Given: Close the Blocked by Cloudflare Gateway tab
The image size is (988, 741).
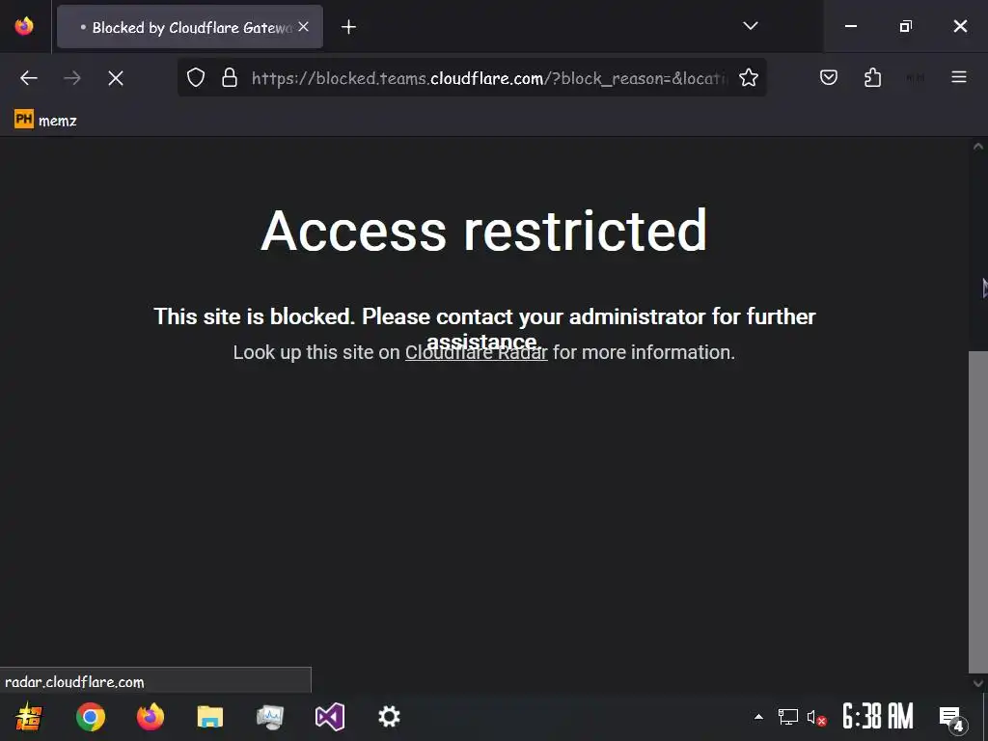Looking at the screenshot, I should click(x=304, y=26).
